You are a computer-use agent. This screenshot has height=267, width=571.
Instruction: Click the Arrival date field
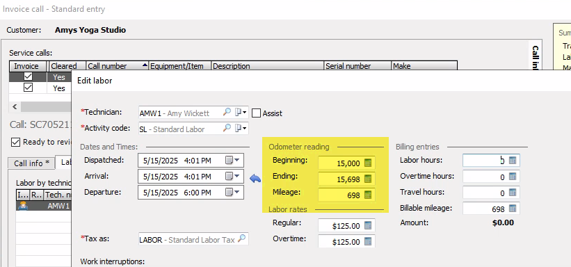(191, 177)
